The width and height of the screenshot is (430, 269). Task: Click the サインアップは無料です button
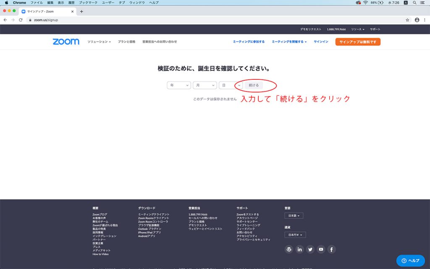[358, 42]
